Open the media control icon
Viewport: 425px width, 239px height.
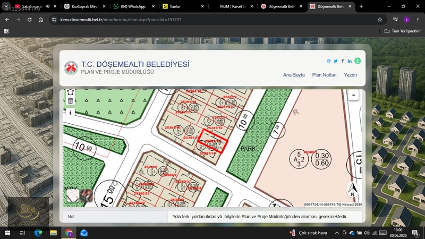coord(395,20)
